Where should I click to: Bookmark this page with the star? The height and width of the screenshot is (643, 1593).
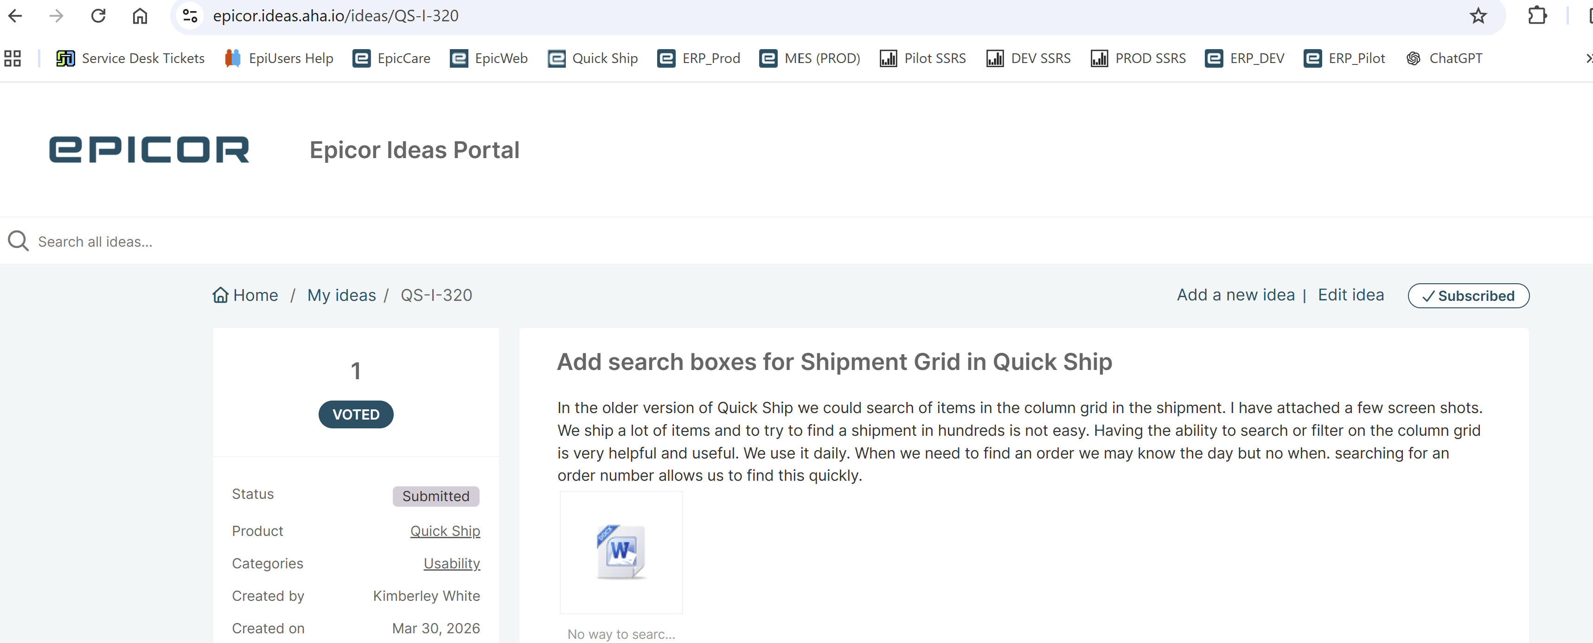pyautogui.click(x=1478, y=16)
